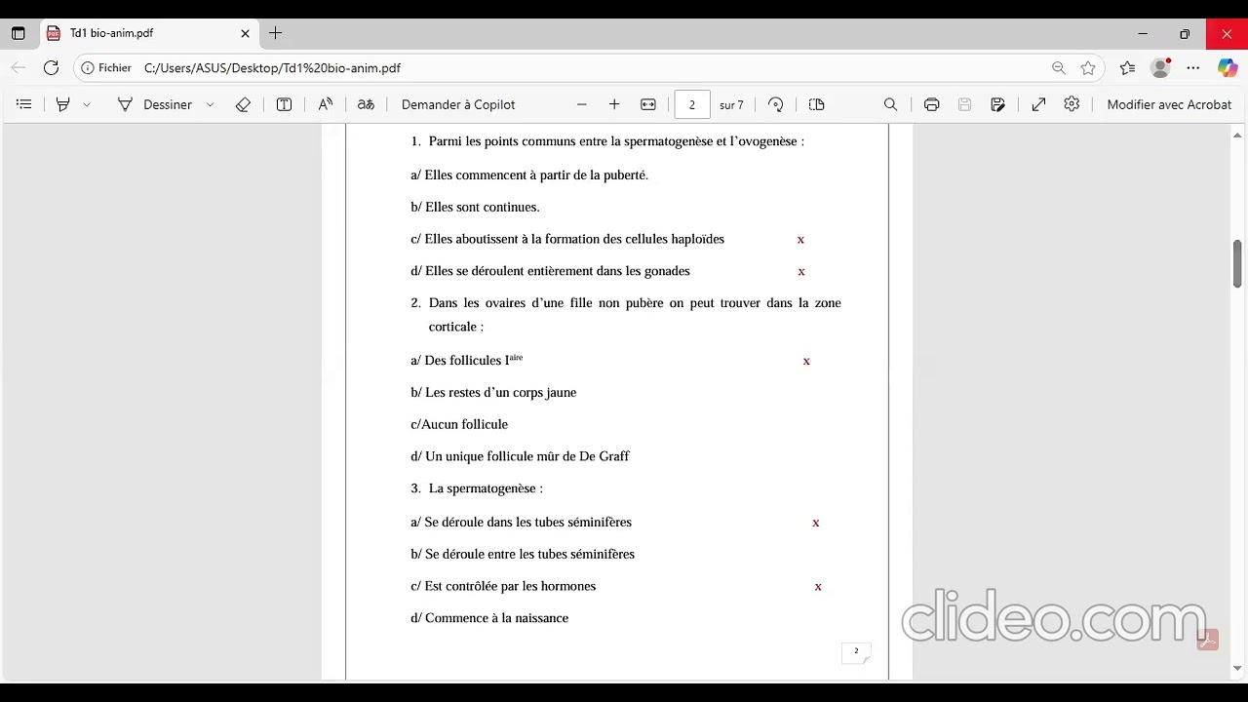Click text 'b/ Les restes d'un corps jaune'
The height and width of the screenshot is (702, 1248).
click(x=493, y=392)
